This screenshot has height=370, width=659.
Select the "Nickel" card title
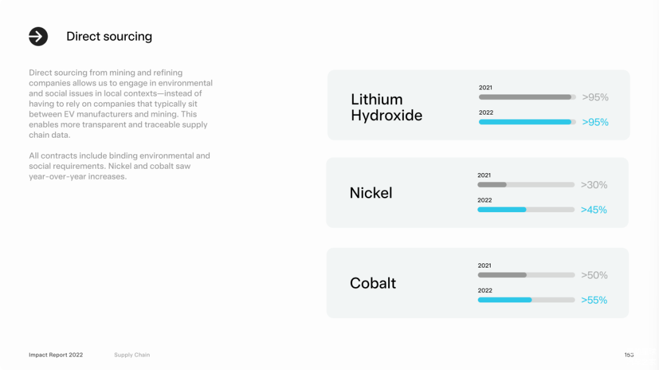click(x=371, y=193)
